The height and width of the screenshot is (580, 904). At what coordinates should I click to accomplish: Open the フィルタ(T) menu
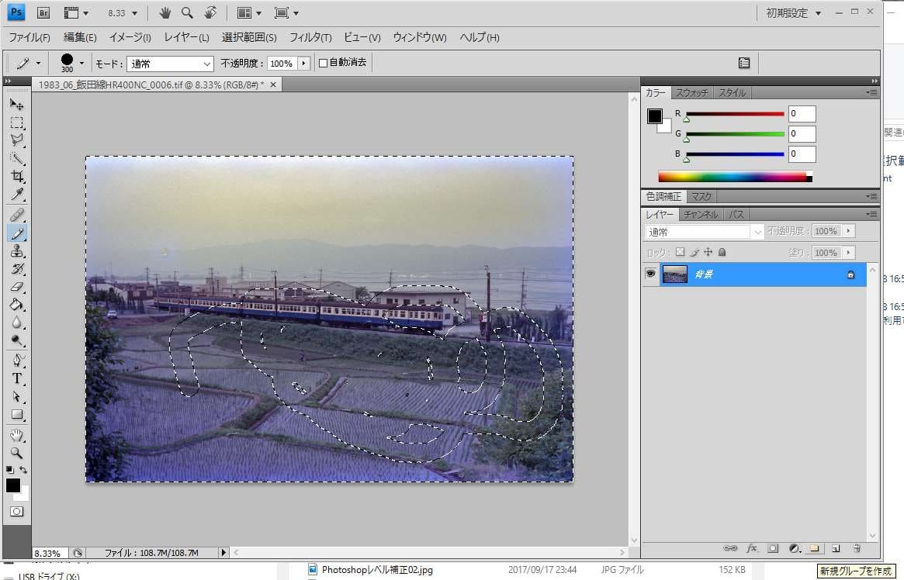pos(310,37)
